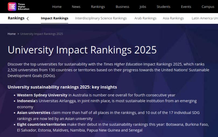Click the italic 'Times Higher Education' text
Viewport: 218px width, 137px height.
pyautogui.click(x=123, y=64)
